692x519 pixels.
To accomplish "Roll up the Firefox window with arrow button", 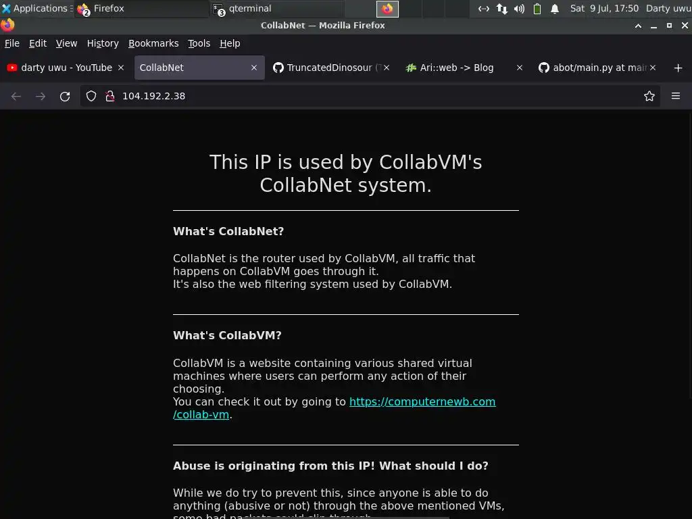I will [638, 26].
